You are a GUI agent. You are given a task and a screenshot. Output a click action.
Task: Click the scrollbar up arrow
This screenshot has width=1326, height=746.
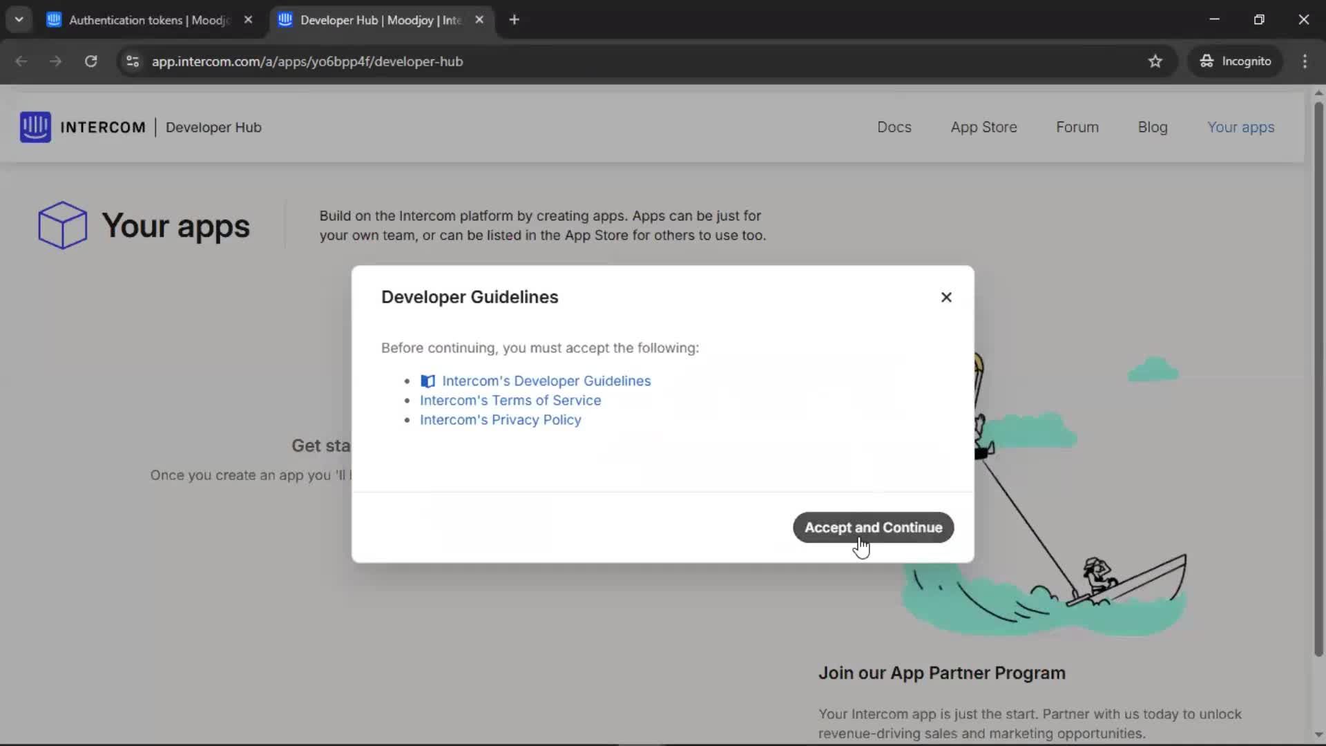point(1318,93)
